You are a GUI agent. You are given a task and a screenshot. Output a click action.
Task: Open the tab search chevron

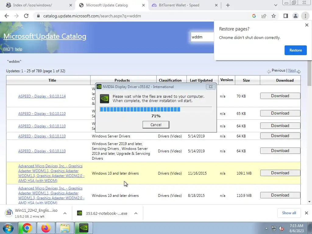275,5
